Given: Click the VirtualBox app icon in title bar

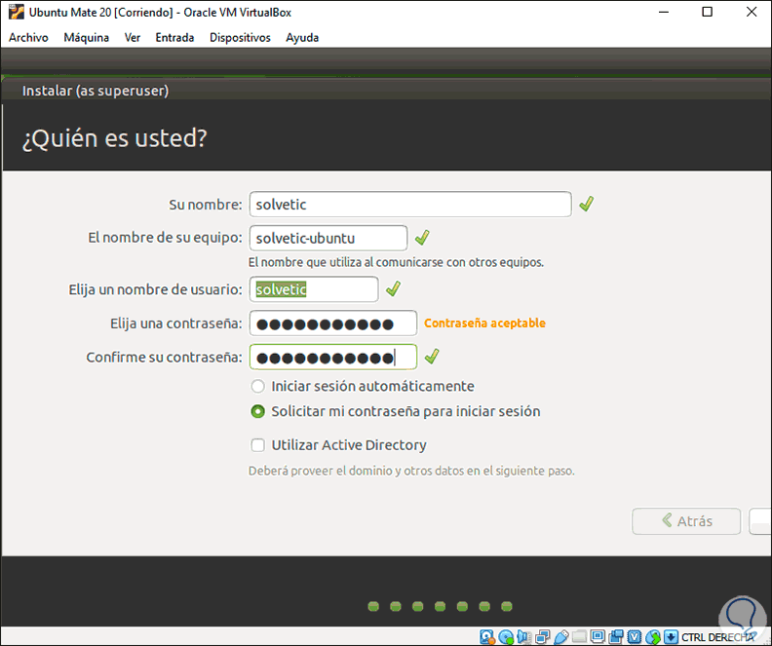Looking at the screenshot, I should (x=17, y=12).
